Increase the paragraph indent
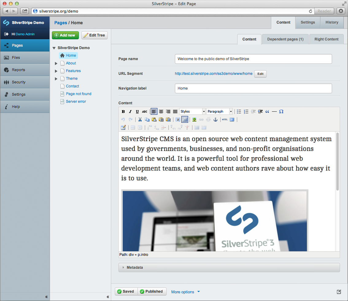This screenshot has width=348, height=301. (260, 111)
